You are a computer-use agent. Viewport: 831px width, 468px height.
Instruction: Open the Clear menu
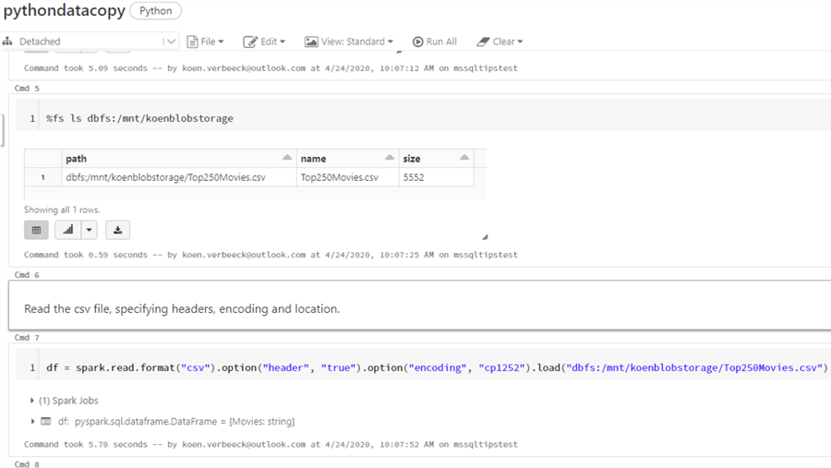[500, 42]
